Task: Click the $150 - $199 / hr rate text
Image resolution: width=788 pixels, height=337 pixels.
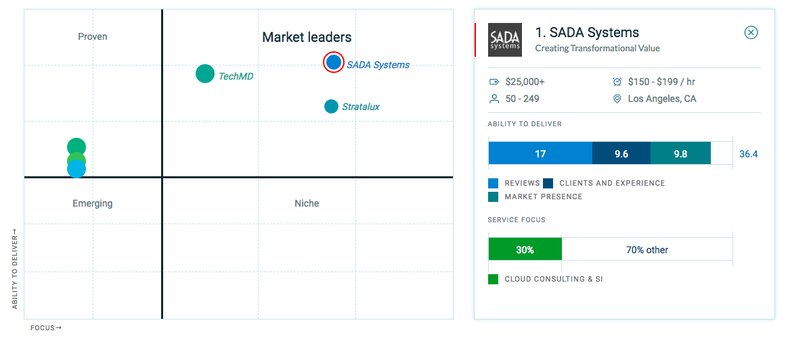Action: coord(662,82)
